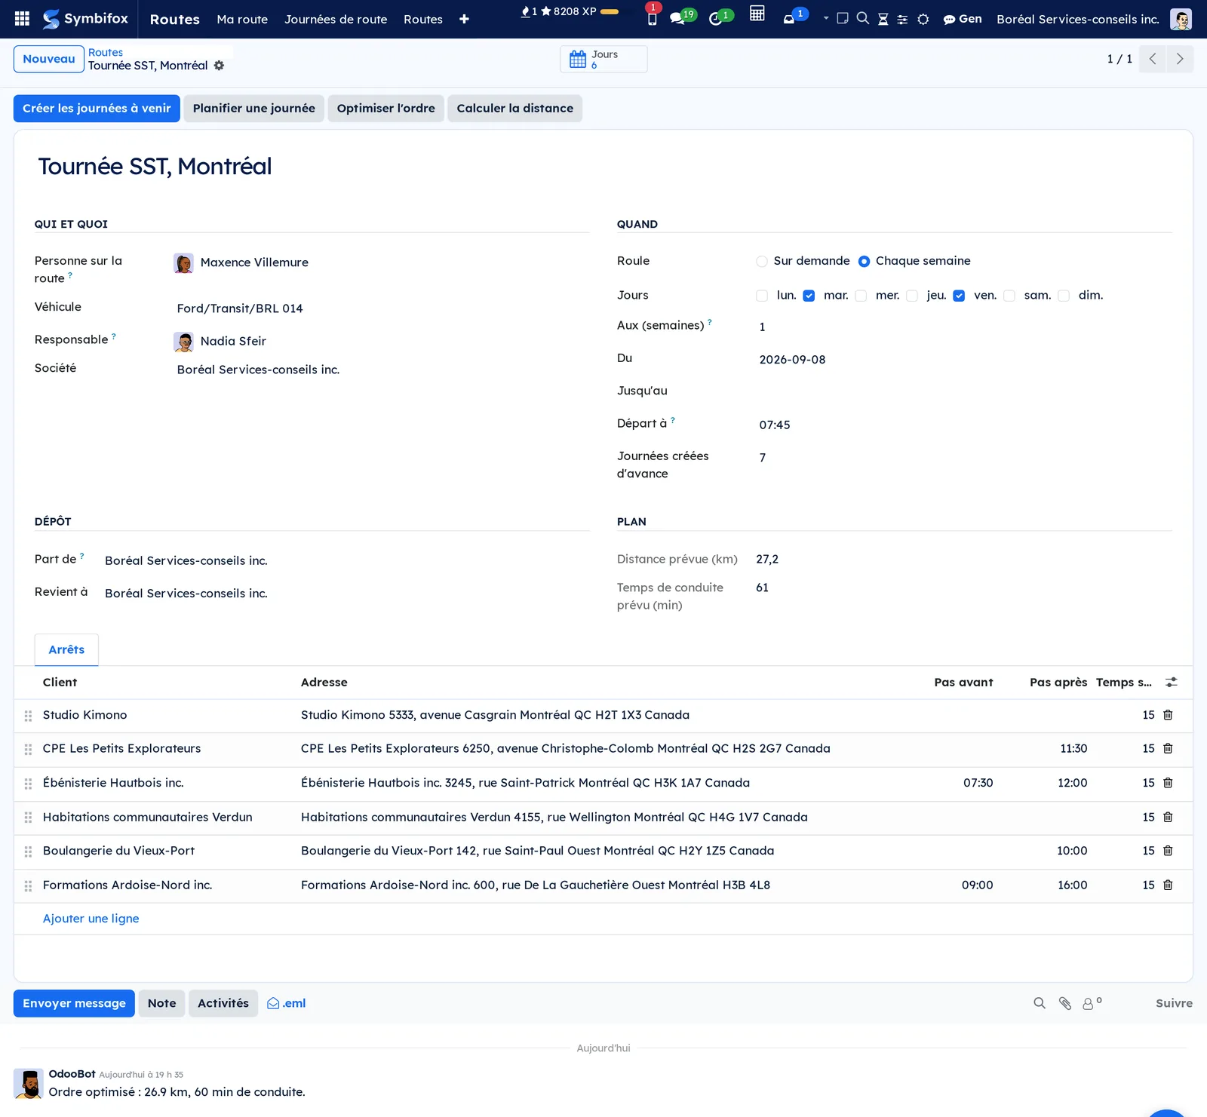Open the calculator icon in top bar
Image resolution: width=1207 pixels, height=1117 pixels.
757,14
